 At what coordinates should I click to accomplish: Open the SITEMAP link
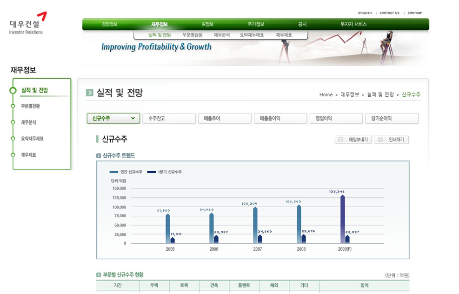(414, 13)
